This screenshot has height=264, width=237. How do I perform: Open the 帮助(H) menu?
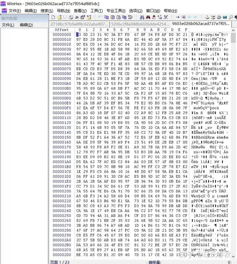[171, 11]
